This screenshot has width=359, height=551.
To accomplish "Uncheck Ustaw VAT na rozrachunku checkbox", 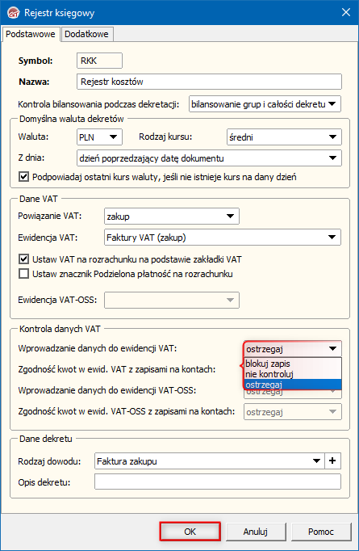I will tap(23, 259).
